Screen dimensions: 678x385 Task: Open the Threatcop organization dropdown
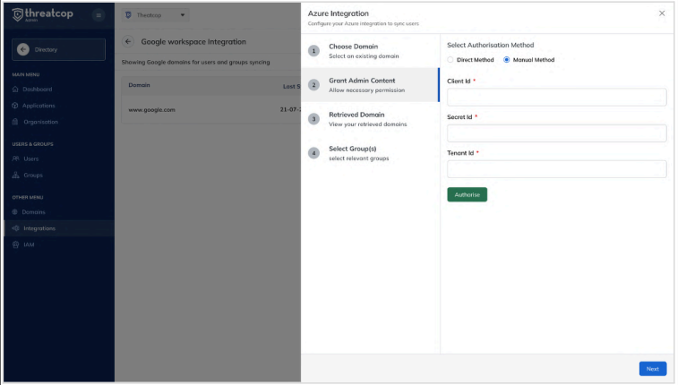tap(154, 15)
